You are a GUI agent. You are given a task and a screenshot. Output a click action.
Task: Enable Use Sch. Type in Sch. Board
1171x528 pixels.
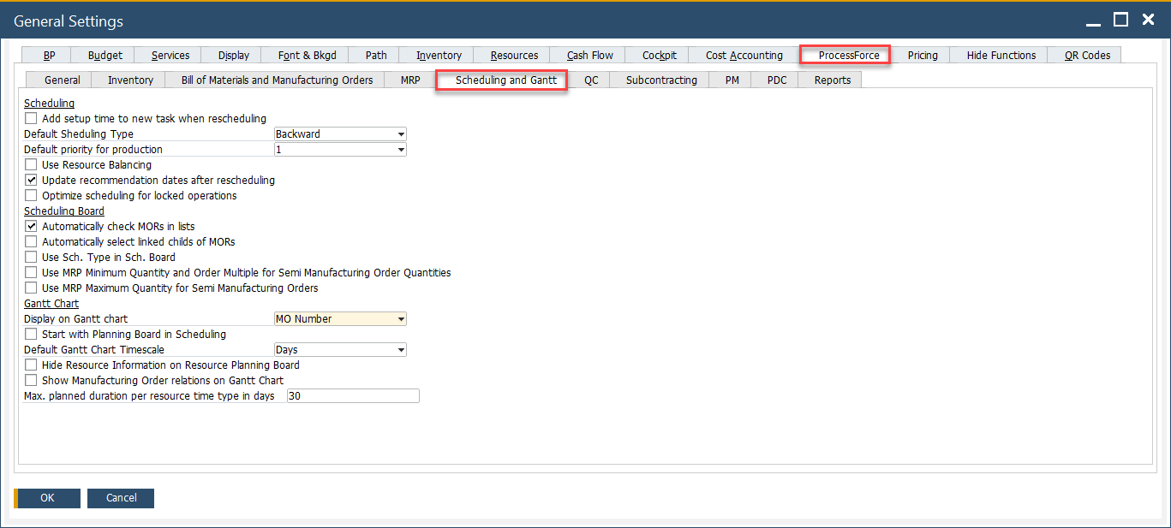31,257
